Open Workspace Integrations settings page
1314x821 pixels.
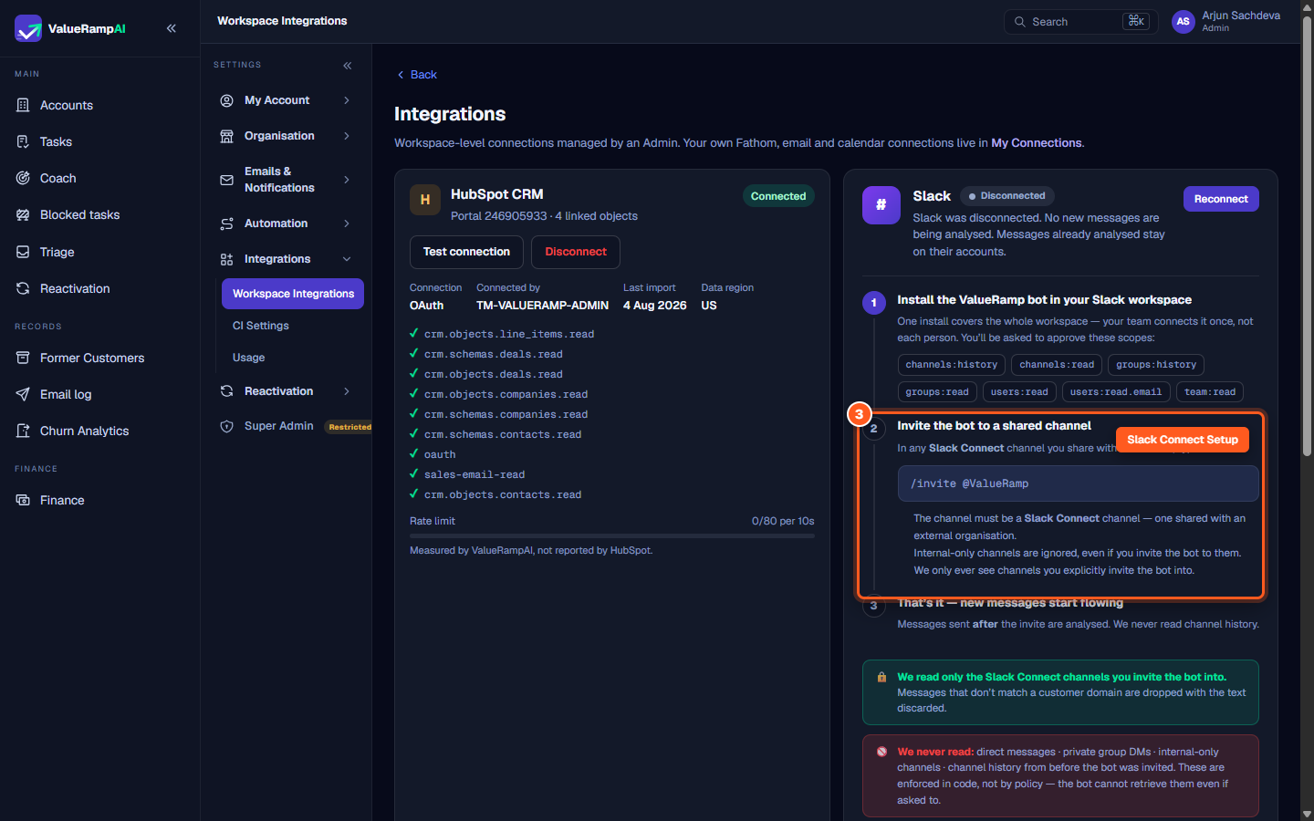tap(293, 294)
